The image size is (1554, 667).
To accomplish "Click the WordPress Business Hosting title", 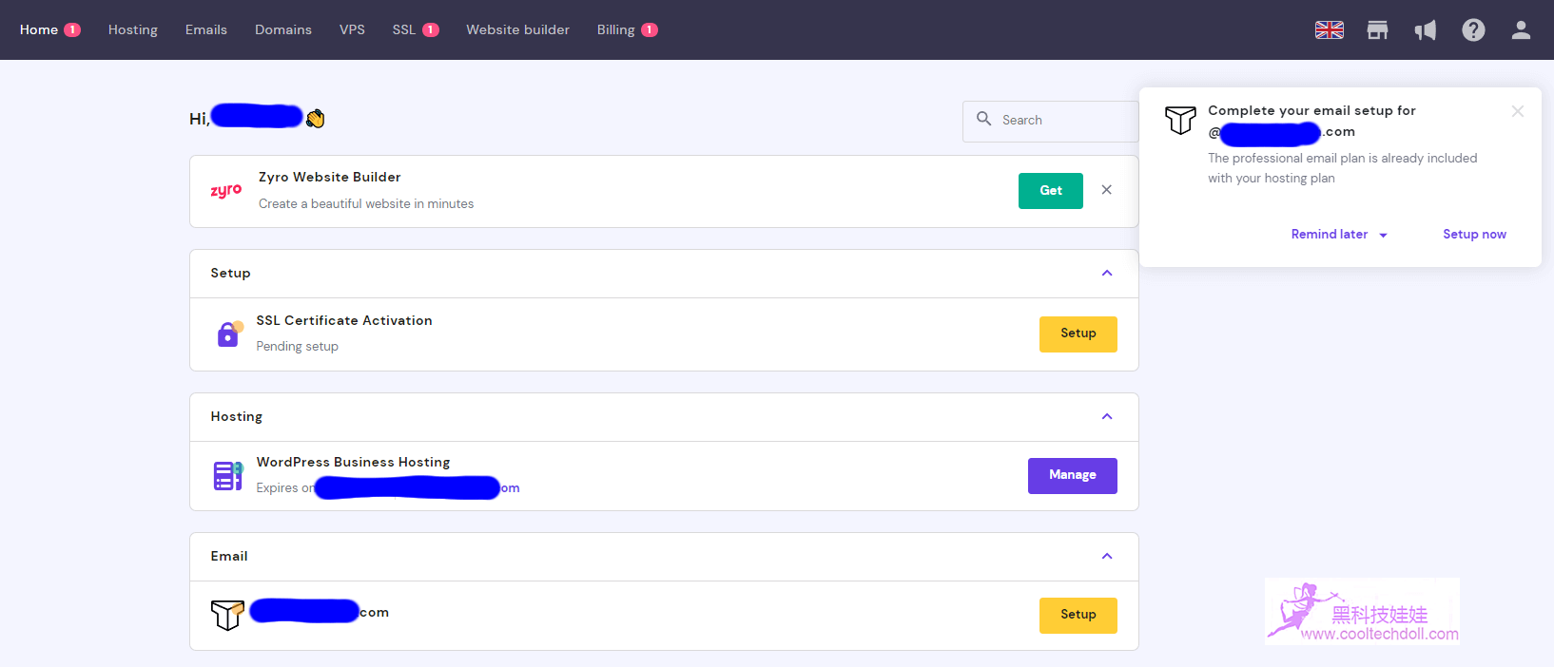I will (354, 463).
